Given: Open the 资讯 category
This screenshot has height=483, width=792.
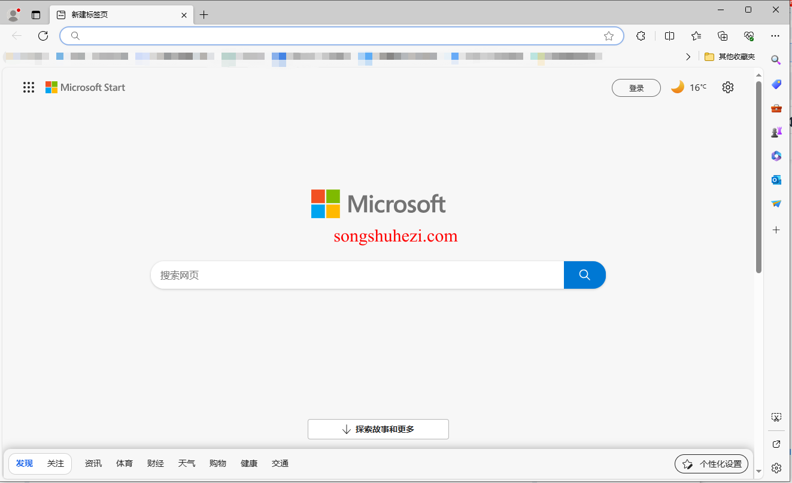Looking at the screenshot, I should coord(93,463).
